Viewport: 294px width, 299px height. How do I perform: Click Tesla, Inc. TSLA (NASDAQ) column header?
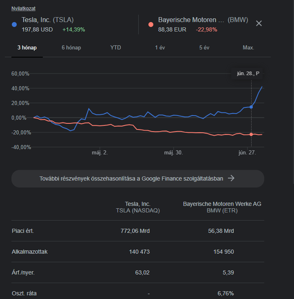[137, 207]
